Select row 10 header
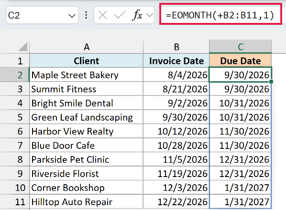This screenshot has width=286, height=210. (x=15, y=187)
